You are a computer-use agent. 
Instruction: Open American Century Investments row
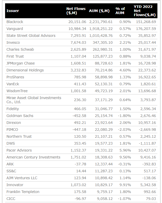(x=81, y=157)
